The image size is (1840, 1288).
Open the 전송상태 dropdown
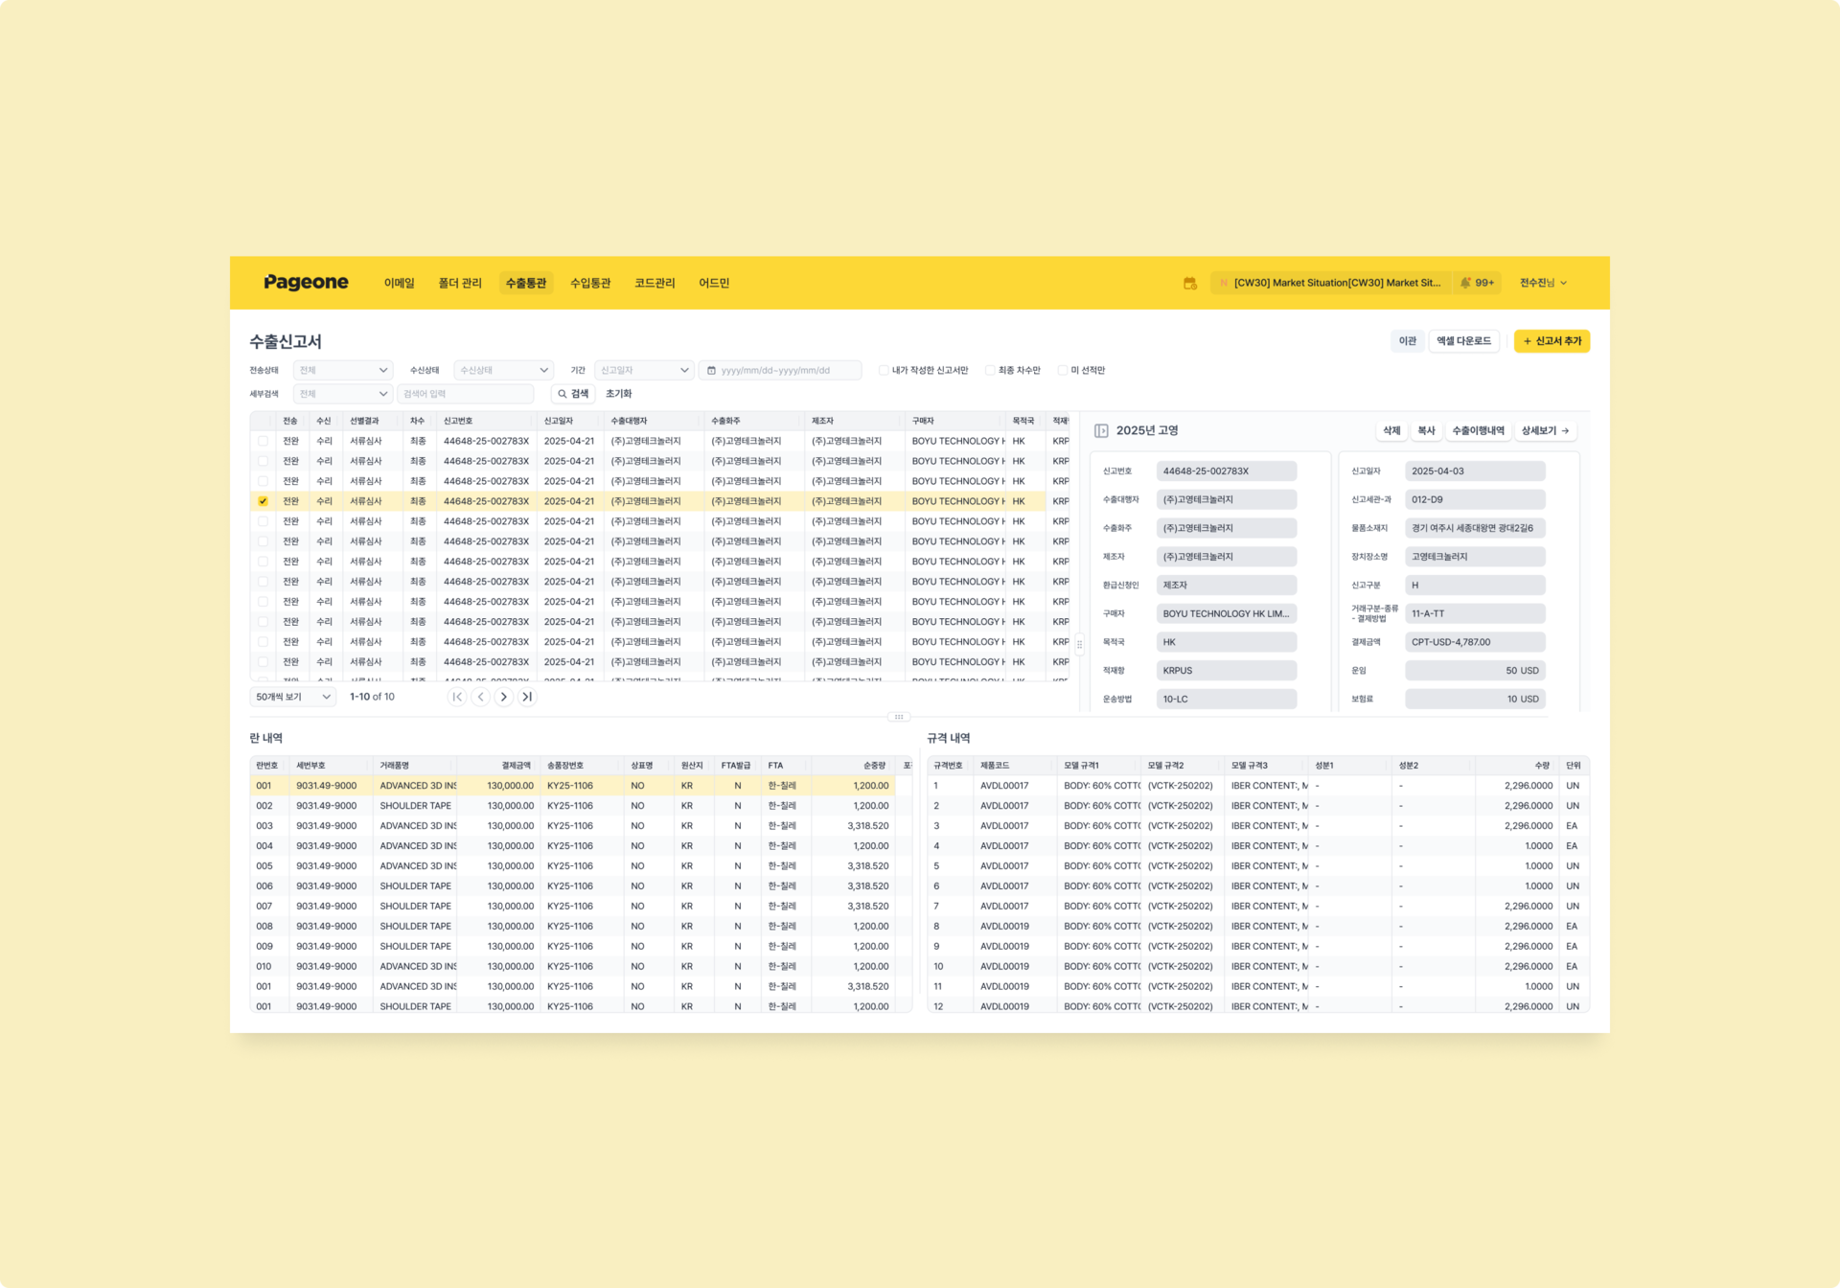coord(343,370)
